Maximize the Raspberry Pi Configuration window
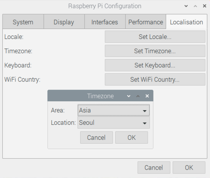The image size is (210, 178). pyautogui.click(x=195, y=6)
